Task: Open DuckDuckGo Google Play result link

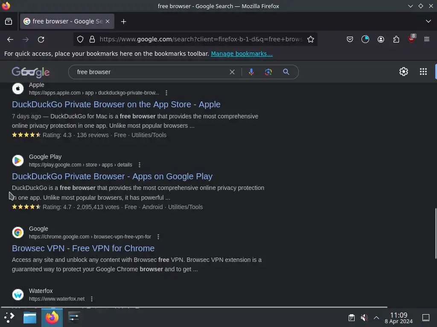Action: [112, 176]
